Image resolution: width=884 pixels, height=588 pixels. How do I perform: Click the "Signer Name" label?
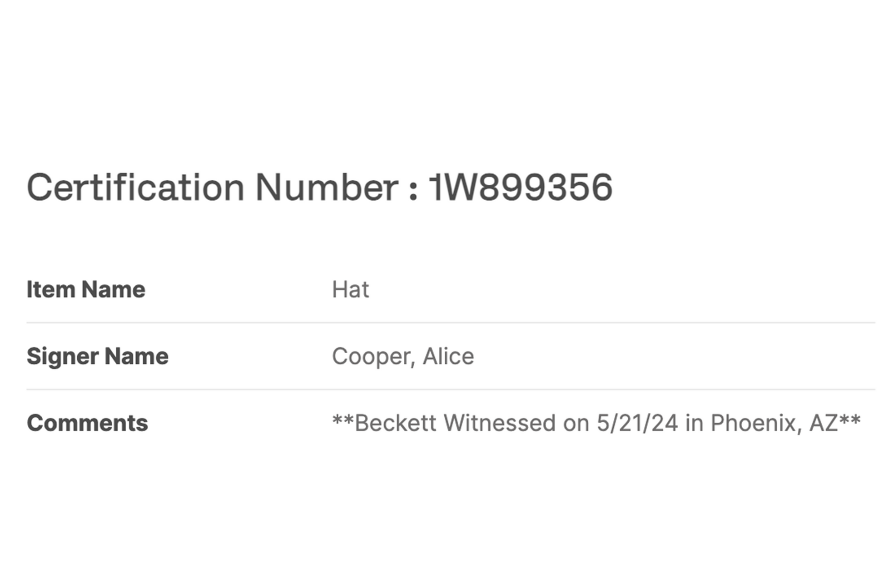click(97, 356)
